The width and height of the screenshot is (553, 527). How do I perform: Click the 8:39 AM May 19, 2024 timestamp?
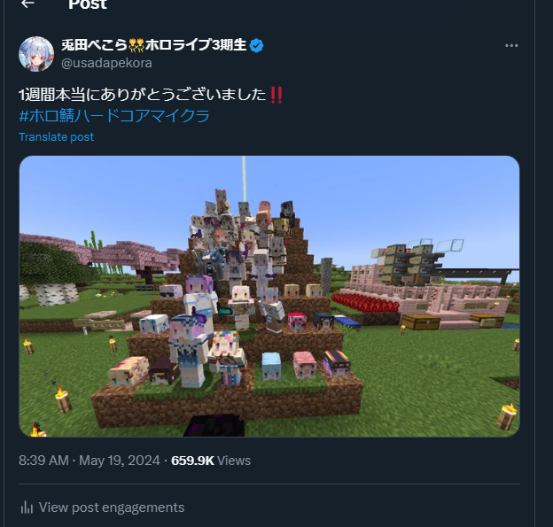click(90, 461)
